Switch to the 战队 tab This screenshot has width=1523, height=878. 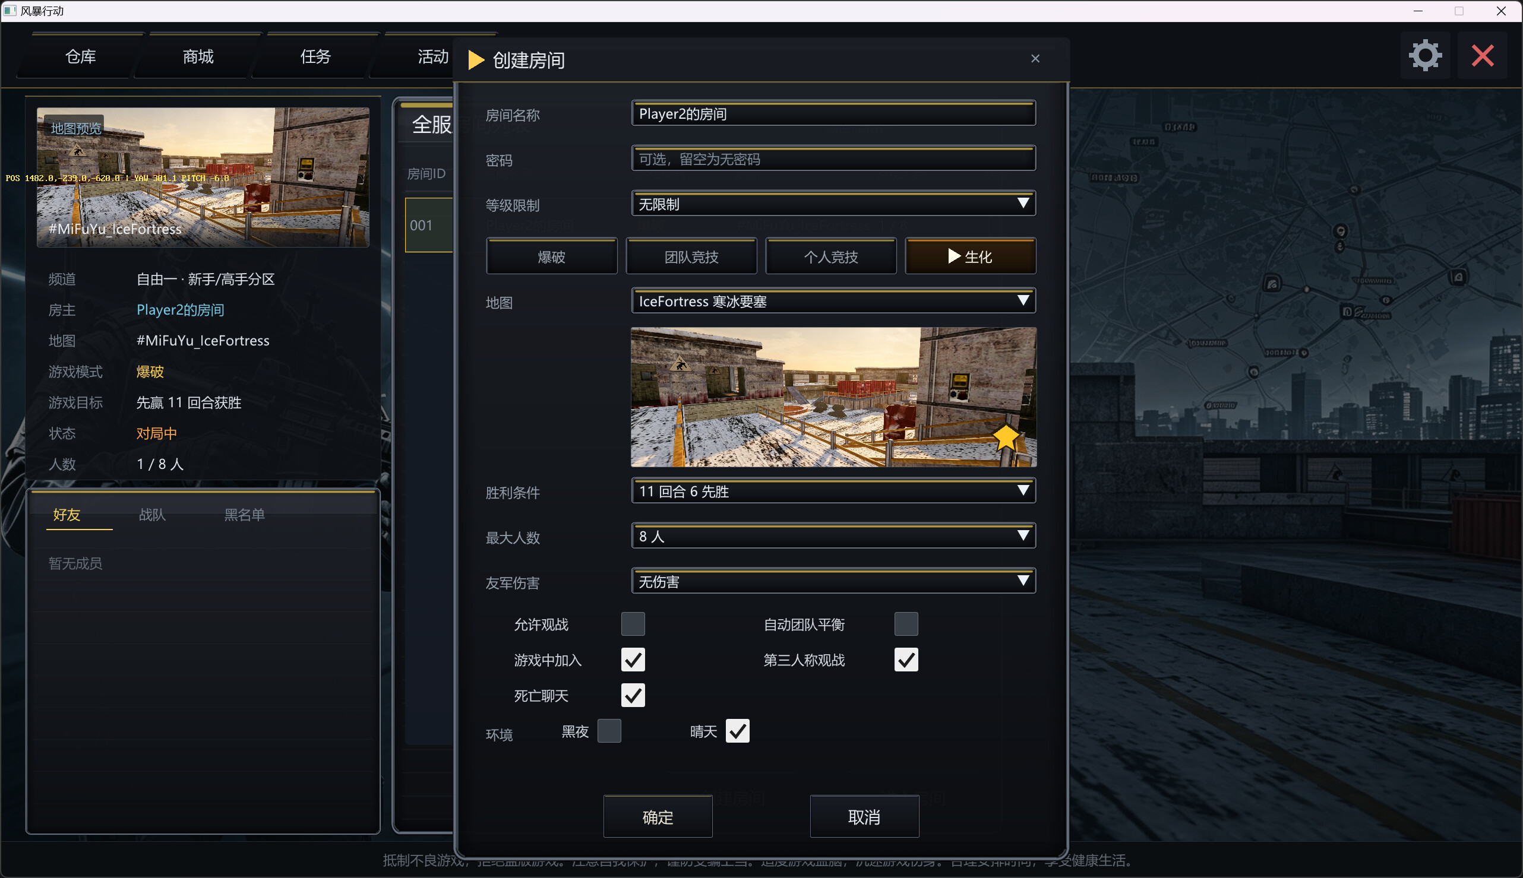(x=152, y=514)
